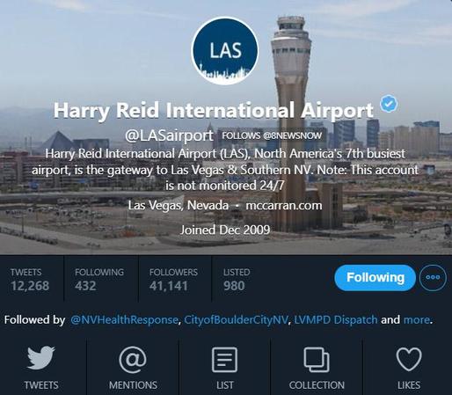
Task: Open the three-dots more options menu
Action: coord(433,277)
